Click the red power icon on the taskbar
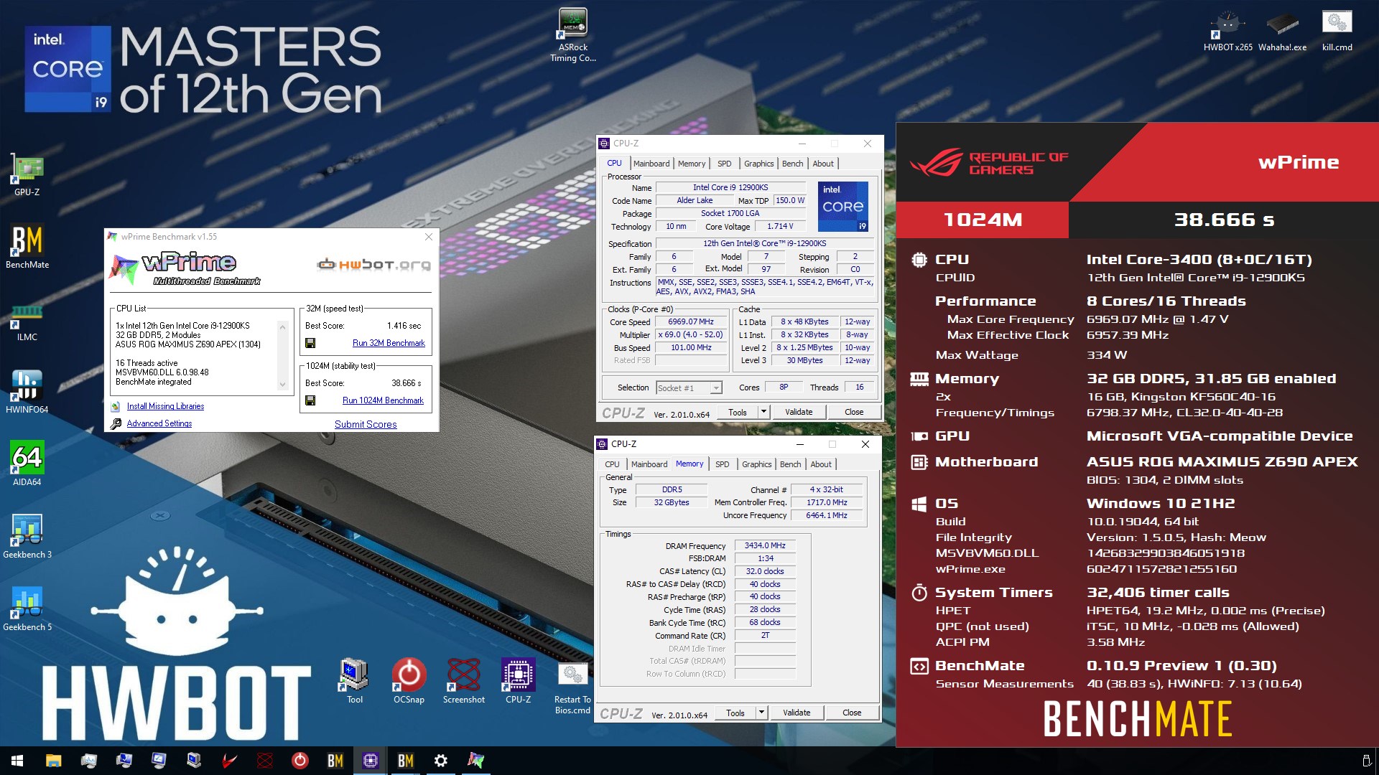Viewport: 1379px width, 775px height. pyautogui.click(x=300, y=761)
